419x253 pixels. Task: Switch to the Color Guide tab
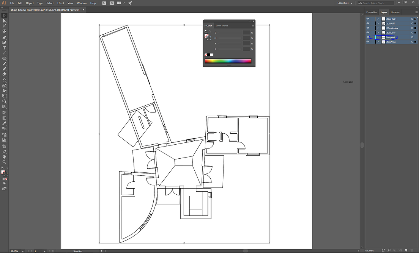tap(222, 26)
